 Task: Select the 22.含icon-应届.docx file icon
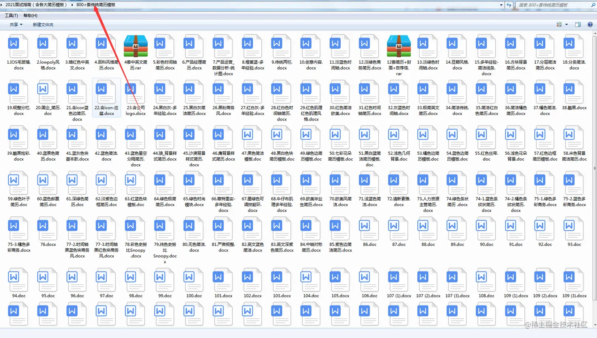(x=106, y=92)
